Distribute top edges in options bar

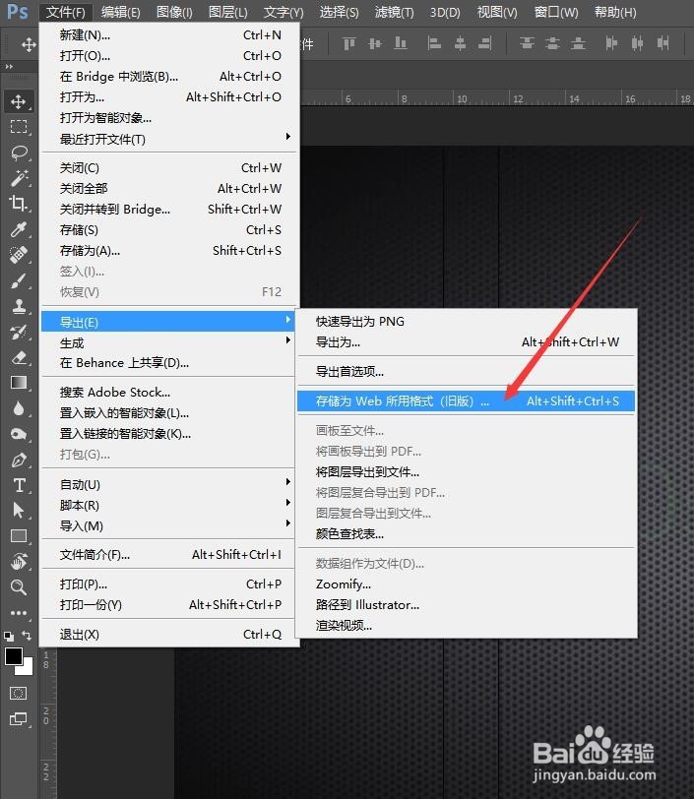(527, 44)
